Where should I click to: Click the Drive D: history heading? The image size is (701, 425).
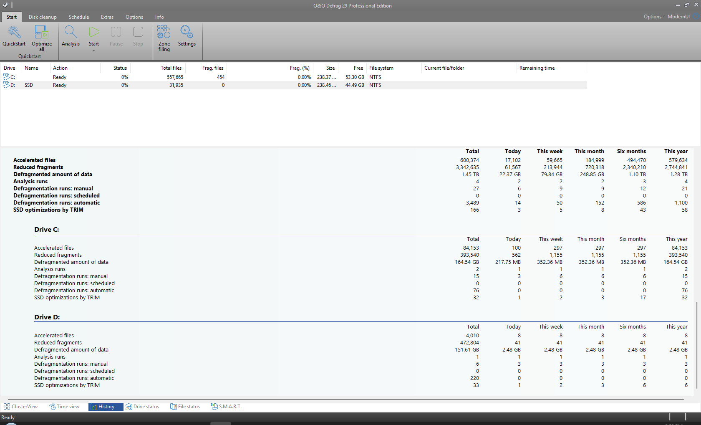(47, 317)
